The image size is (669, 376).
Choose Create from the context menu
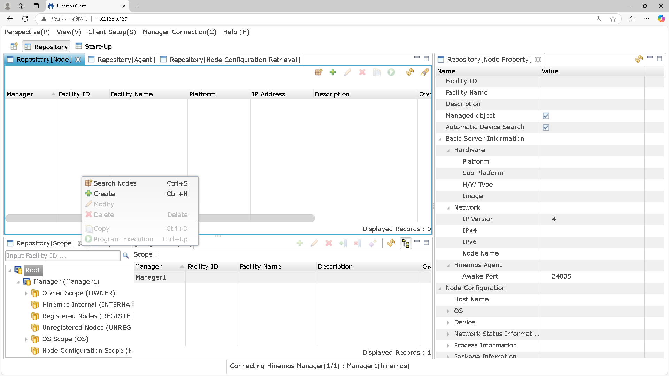104,194
